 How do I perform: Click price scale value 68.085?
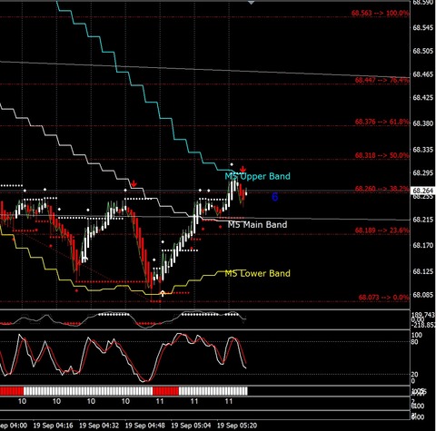pyautogui.click(x=423, y=295)
